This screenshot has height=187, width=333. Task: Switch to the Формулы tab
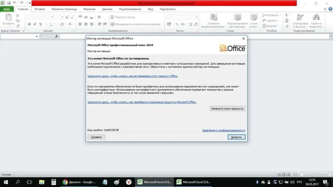point(89,9)
